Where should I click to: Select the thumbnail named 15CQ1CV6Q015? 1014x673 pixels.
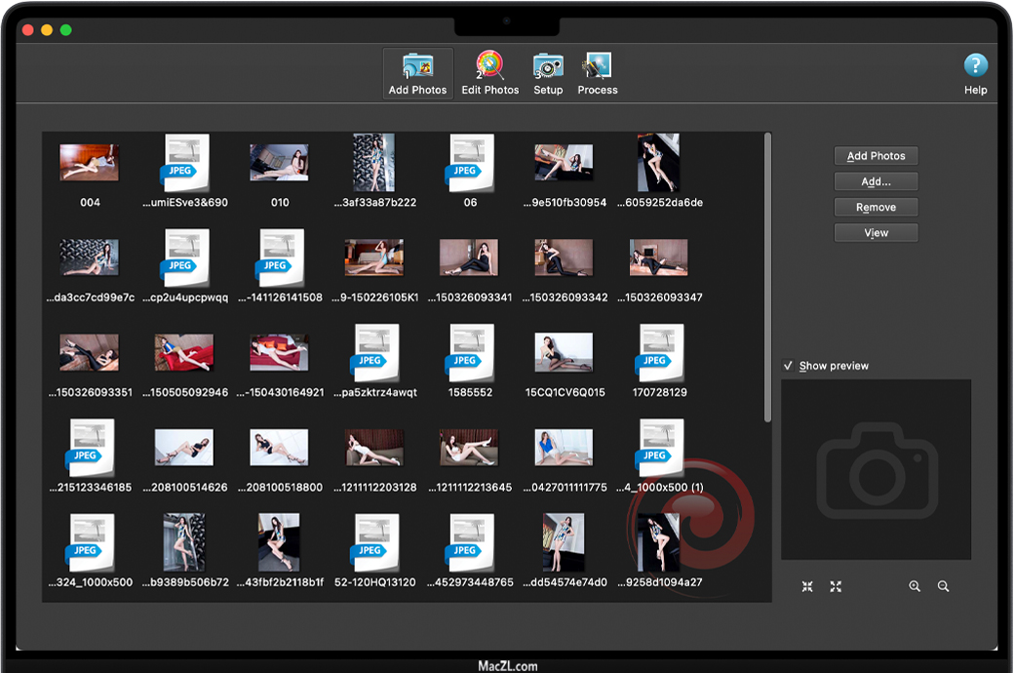[x=565, y=353]
